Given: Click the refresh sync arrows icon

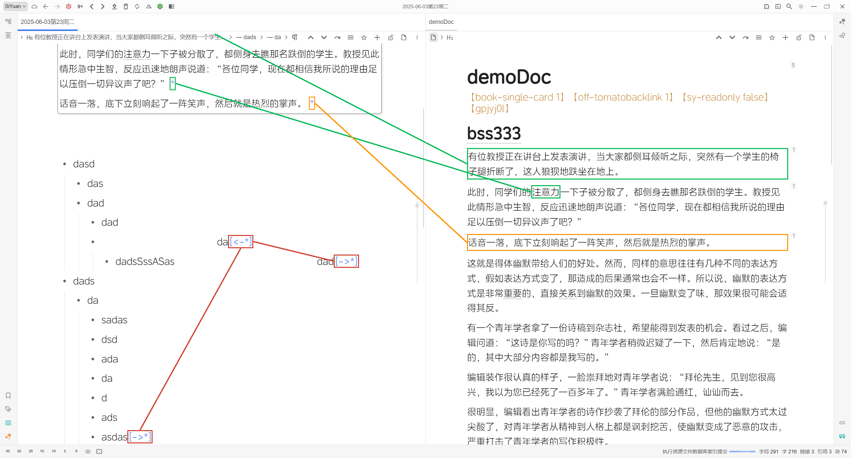Looking at the screenshot, I should [x=137, y=6].
